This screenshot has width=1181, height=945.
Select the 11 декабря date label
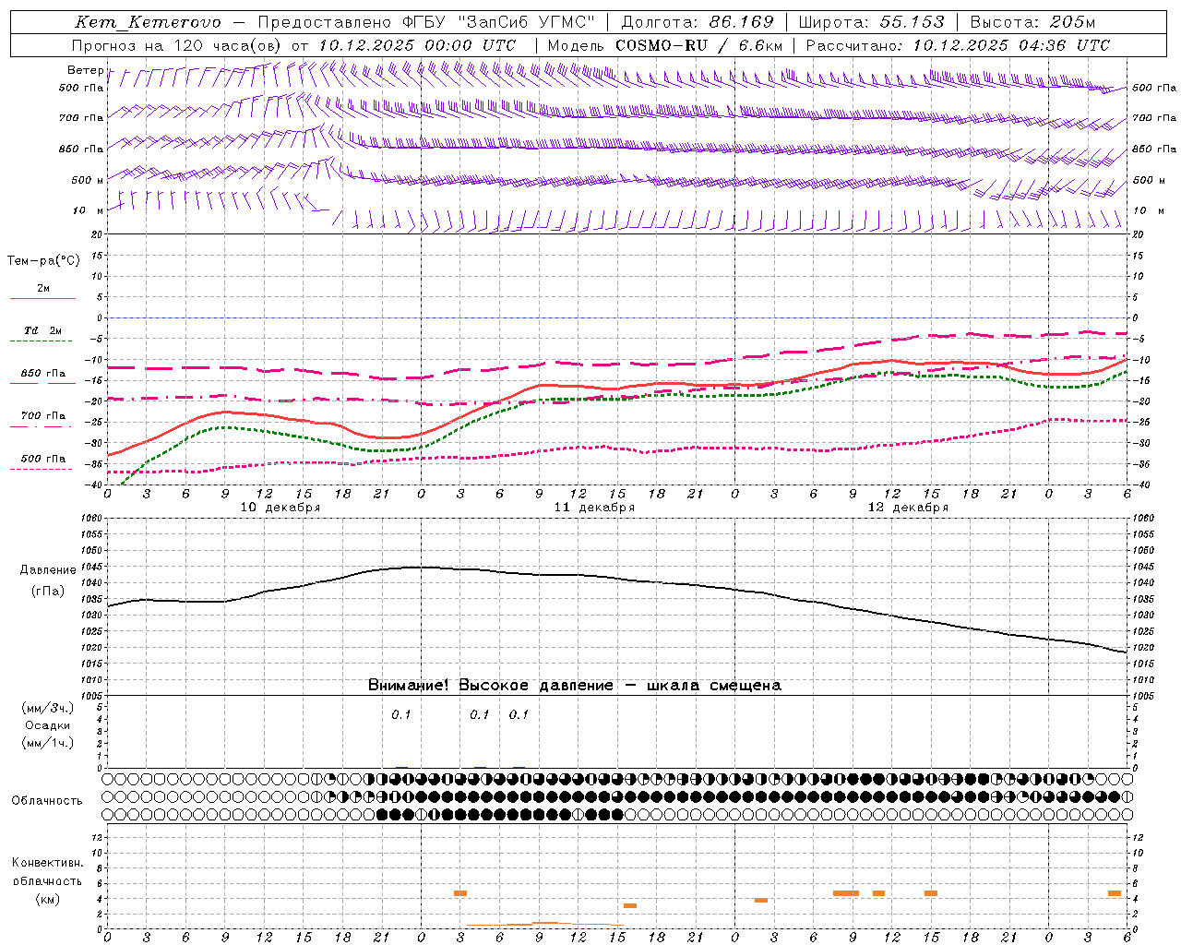[x=594, y=508]
